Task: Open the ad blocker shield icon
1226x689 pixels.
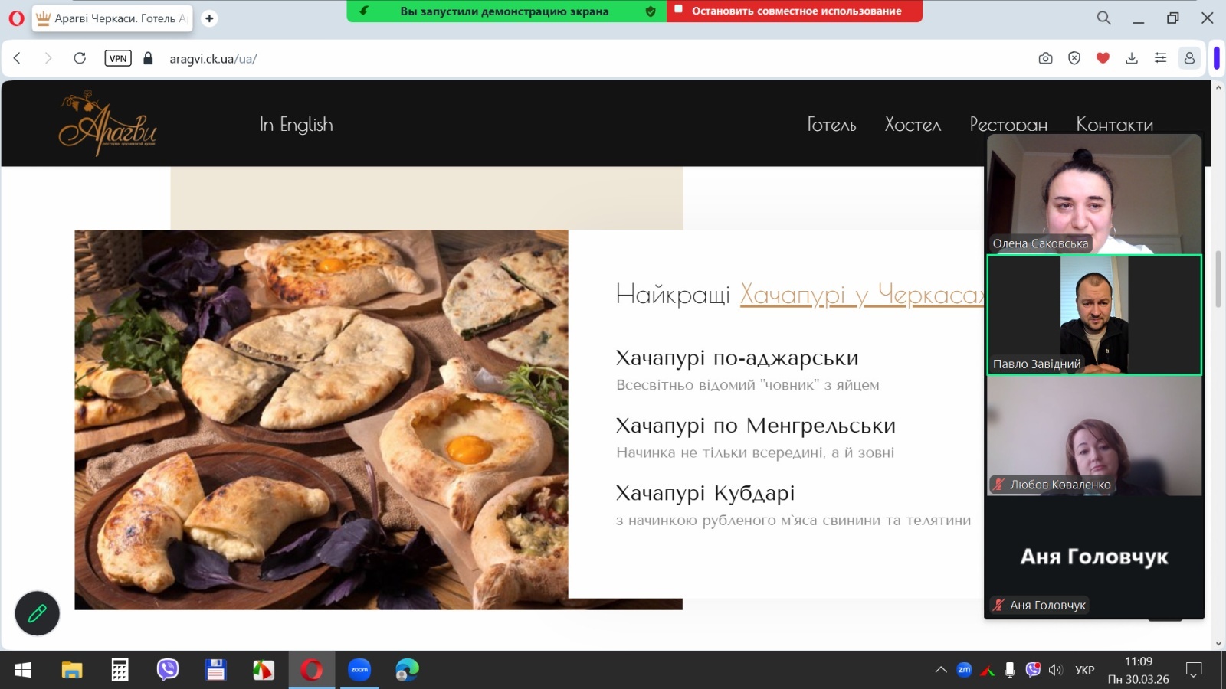Action: coord(1074,58)
